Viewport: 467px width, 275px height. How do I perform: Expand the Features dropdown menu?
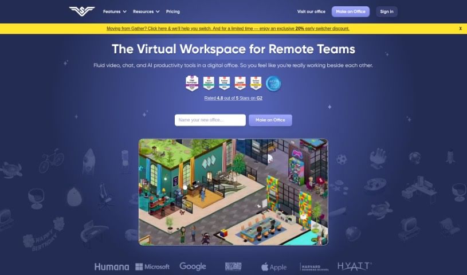click(x=115, y=11)
